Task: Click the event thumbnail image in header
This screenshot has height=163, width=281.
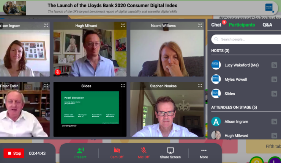Action: (x=14, y=8)
